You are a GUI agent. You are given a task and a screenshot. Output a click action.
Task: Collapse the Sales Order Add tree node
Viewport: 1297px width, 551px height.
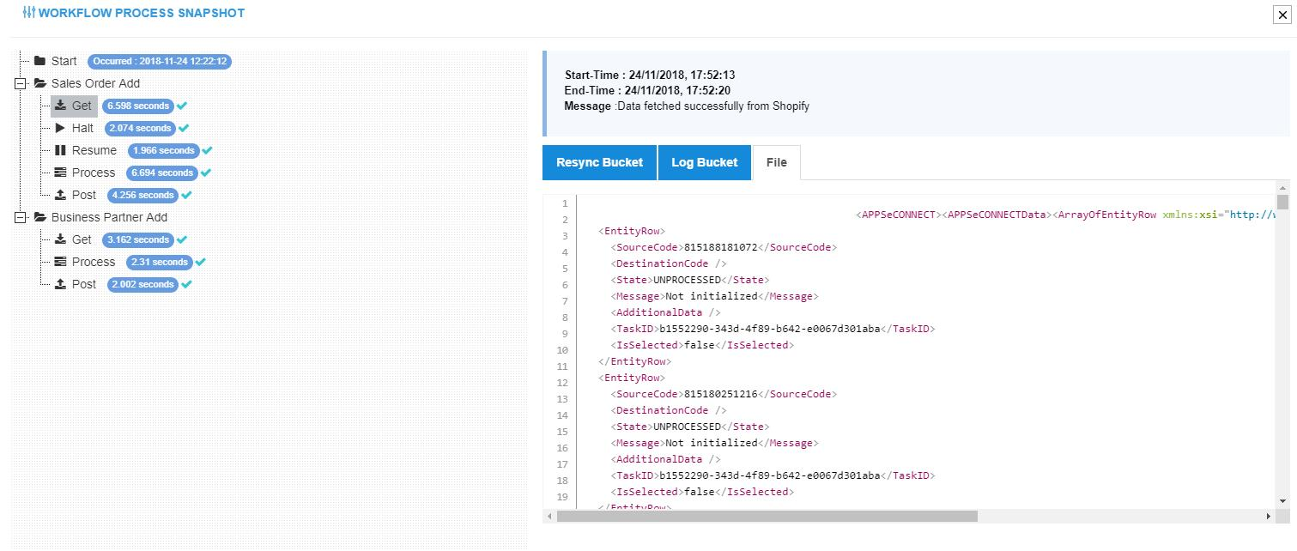tap(21, 84)
